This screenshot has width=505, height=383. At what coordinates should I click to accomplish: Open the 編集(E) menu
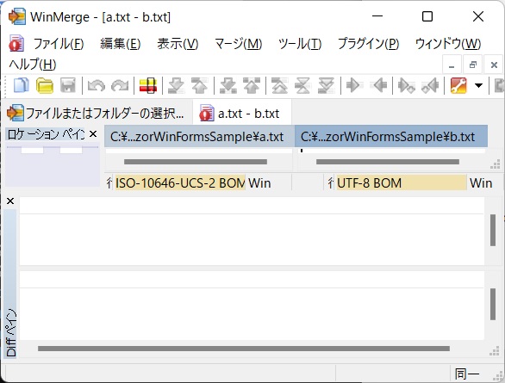(120, 44)
